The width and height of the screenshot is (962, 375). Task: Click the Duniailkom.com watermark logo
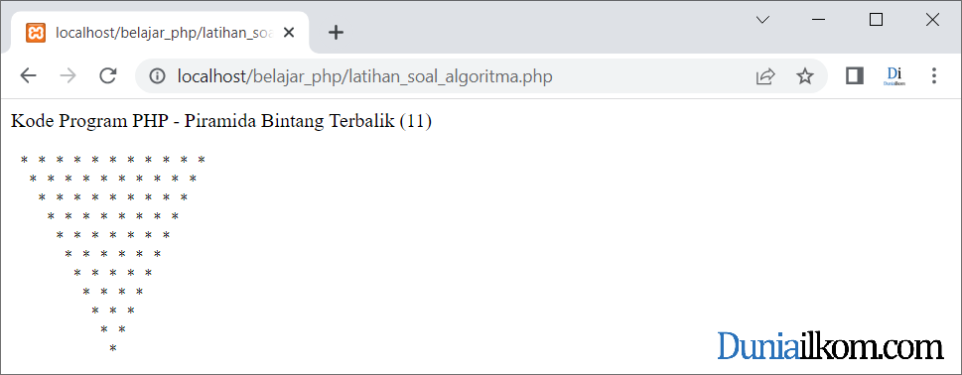pos(830,345)
